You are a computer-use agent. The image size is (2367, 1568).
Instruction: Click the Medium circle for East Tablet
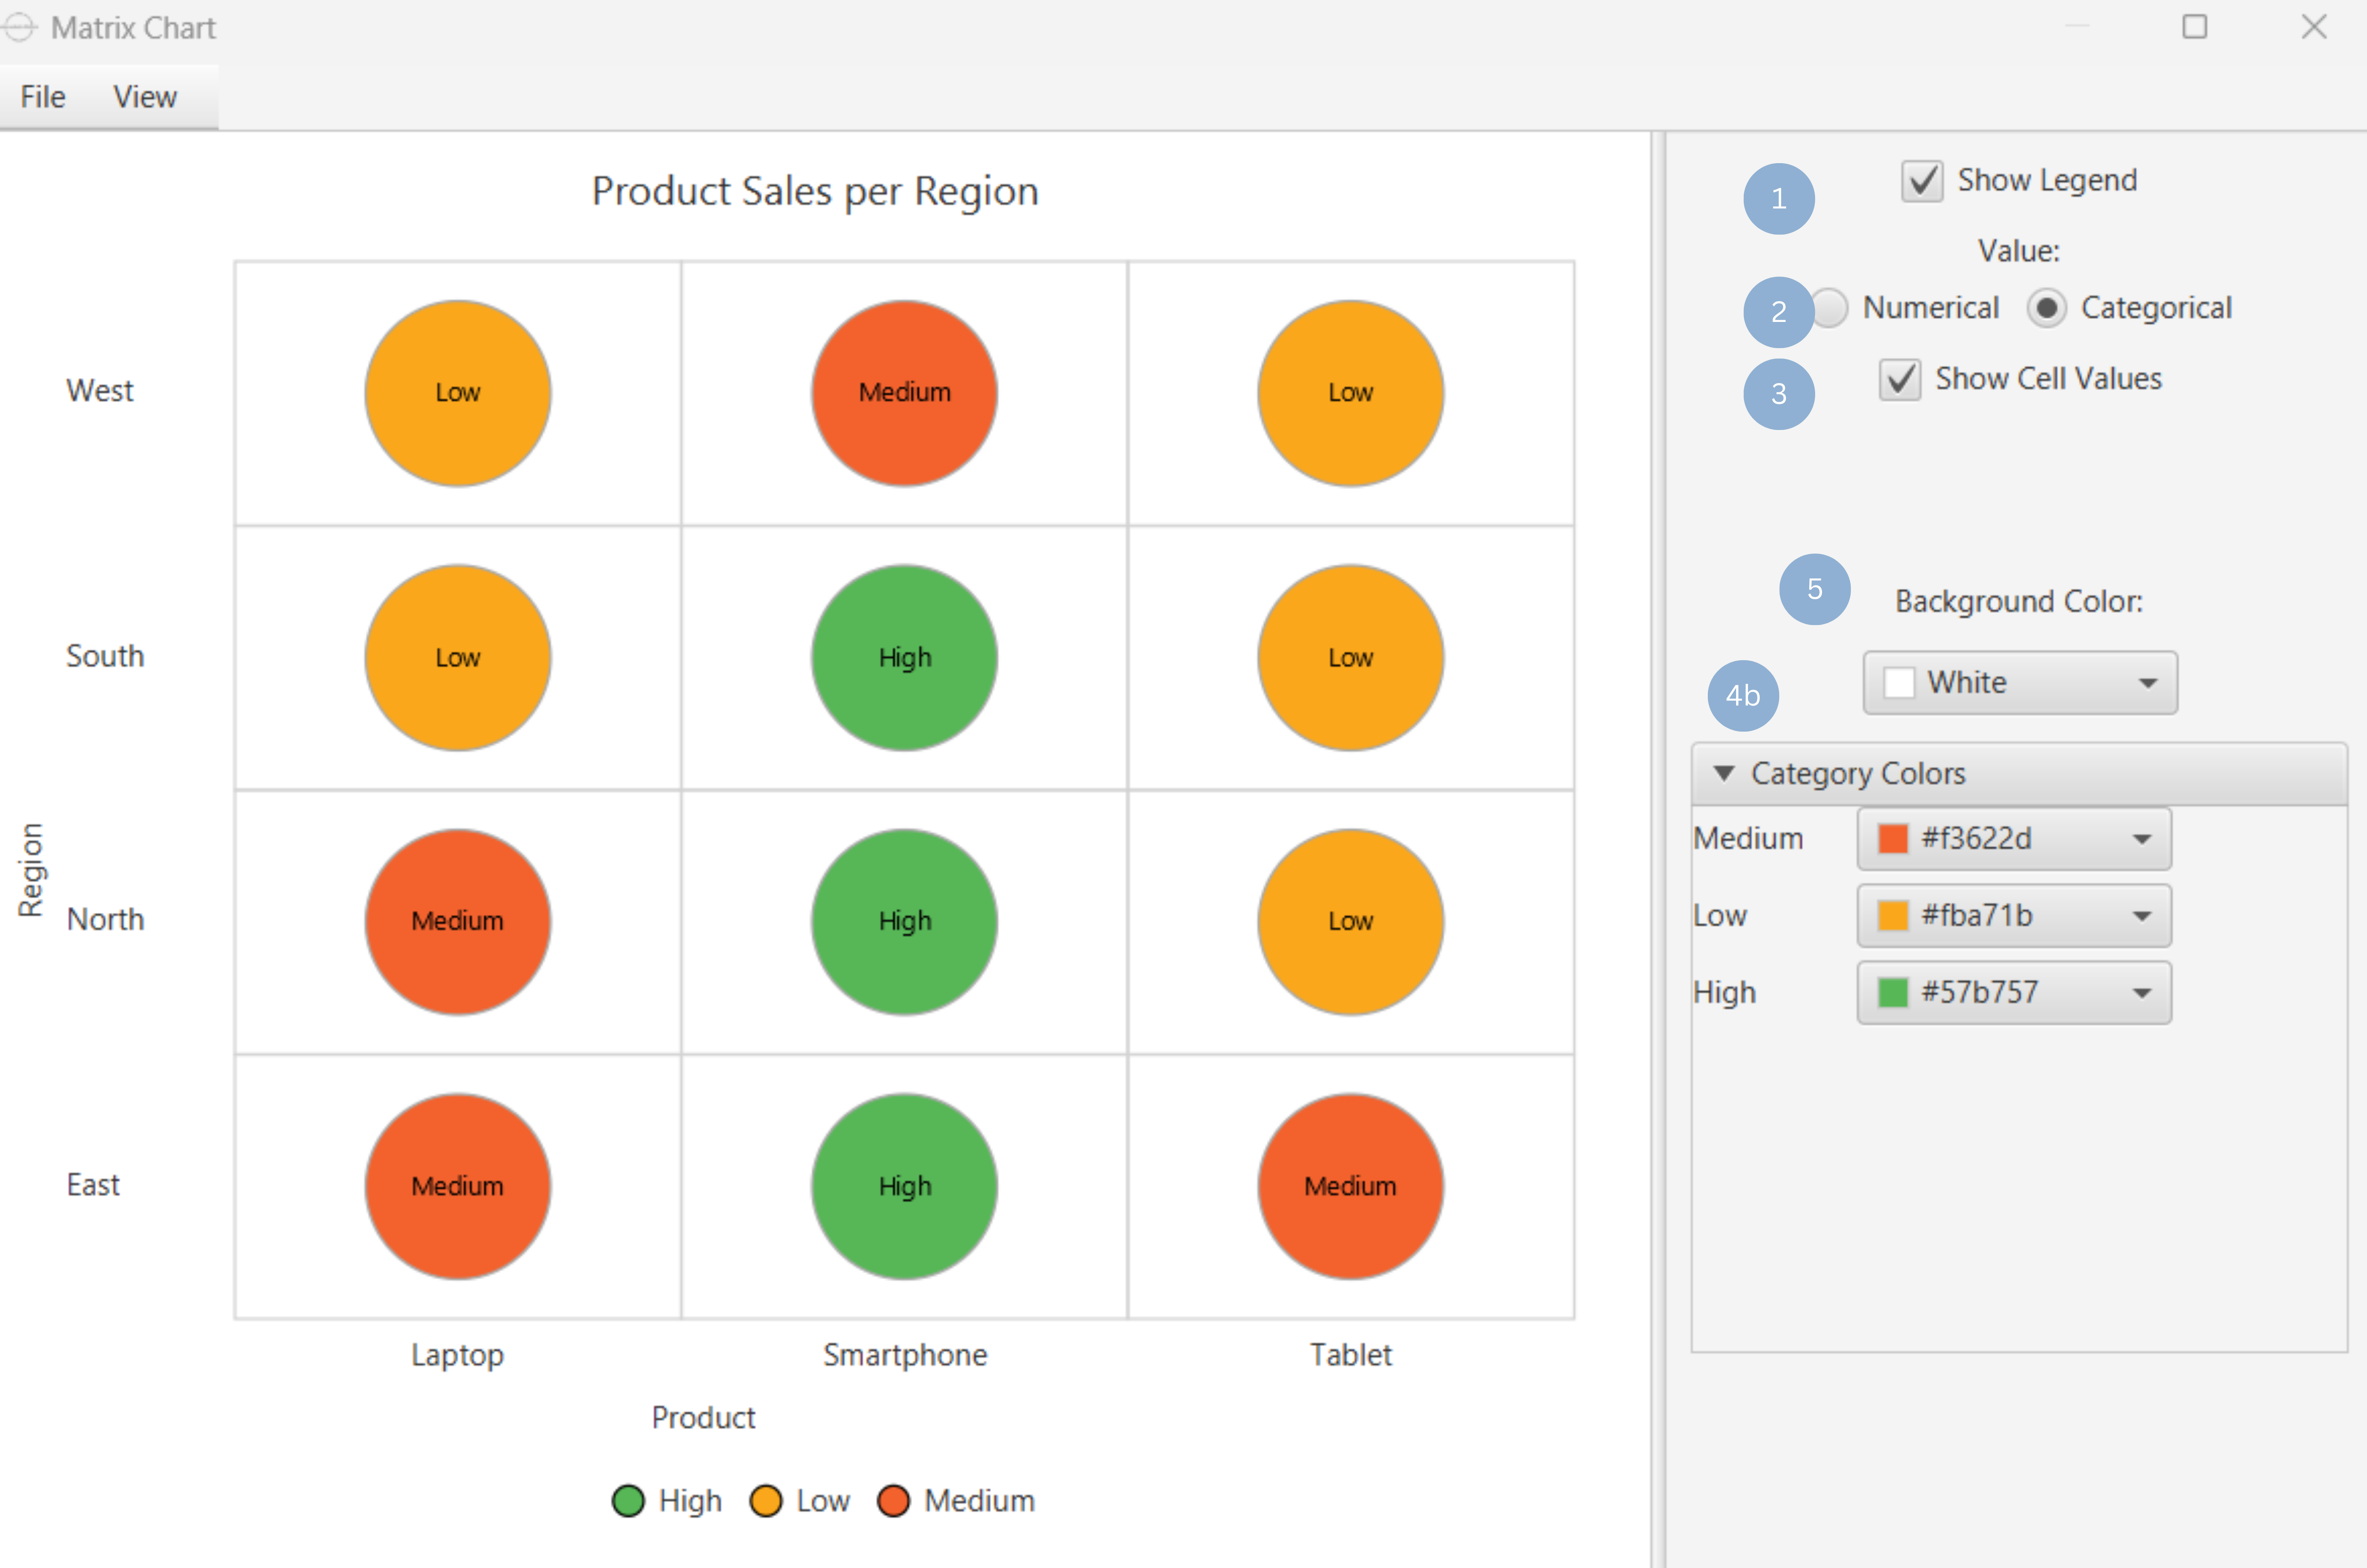click(1350, 1185)
